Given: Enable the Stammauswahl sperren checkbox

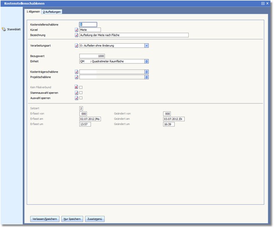Looking at the screenshot, I should [81, 93].
